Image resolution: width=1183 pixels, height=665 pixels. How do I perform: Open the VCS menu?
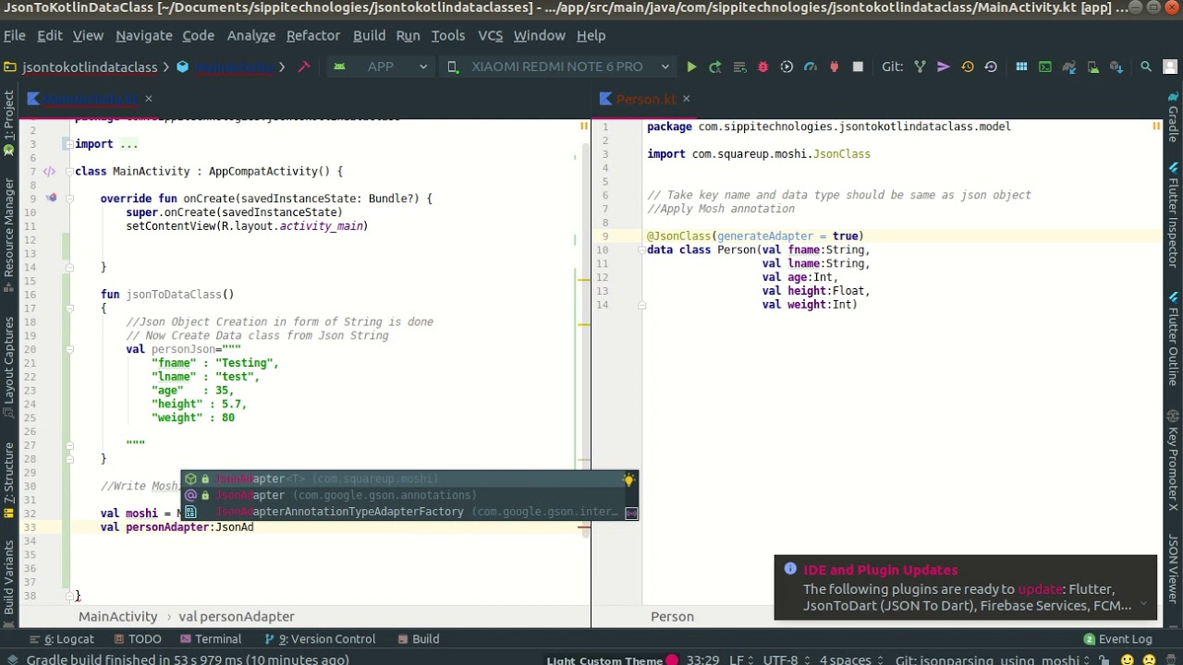pyautogui.click(x=490, y=35)
